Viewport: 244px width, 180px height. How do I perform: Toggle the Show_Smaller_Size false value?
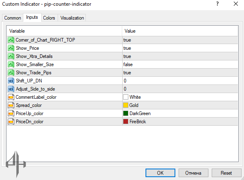click(180, 64)
